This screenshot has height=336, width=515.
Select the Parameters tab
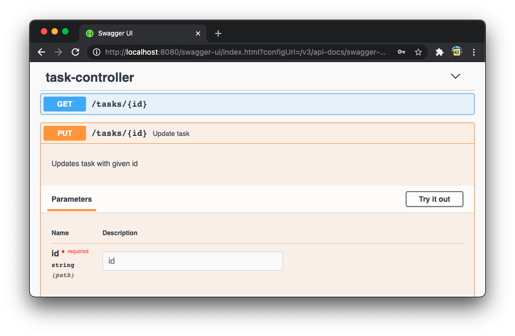72,199
